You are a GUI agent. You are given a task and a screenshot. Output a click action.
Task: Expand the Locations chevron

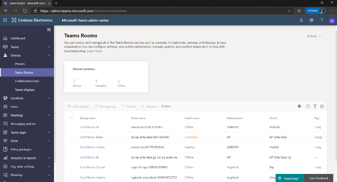[x=49, y=98]
